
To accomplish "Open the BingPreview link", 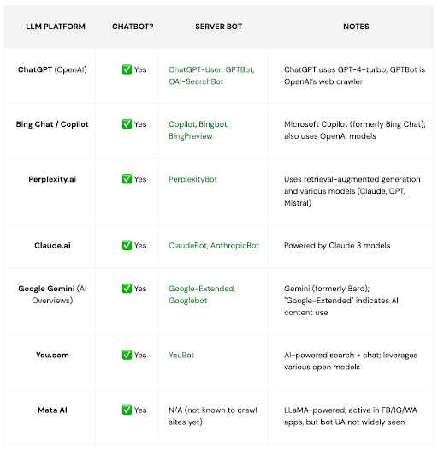I will pyautogui.click(x=191, y=136).
